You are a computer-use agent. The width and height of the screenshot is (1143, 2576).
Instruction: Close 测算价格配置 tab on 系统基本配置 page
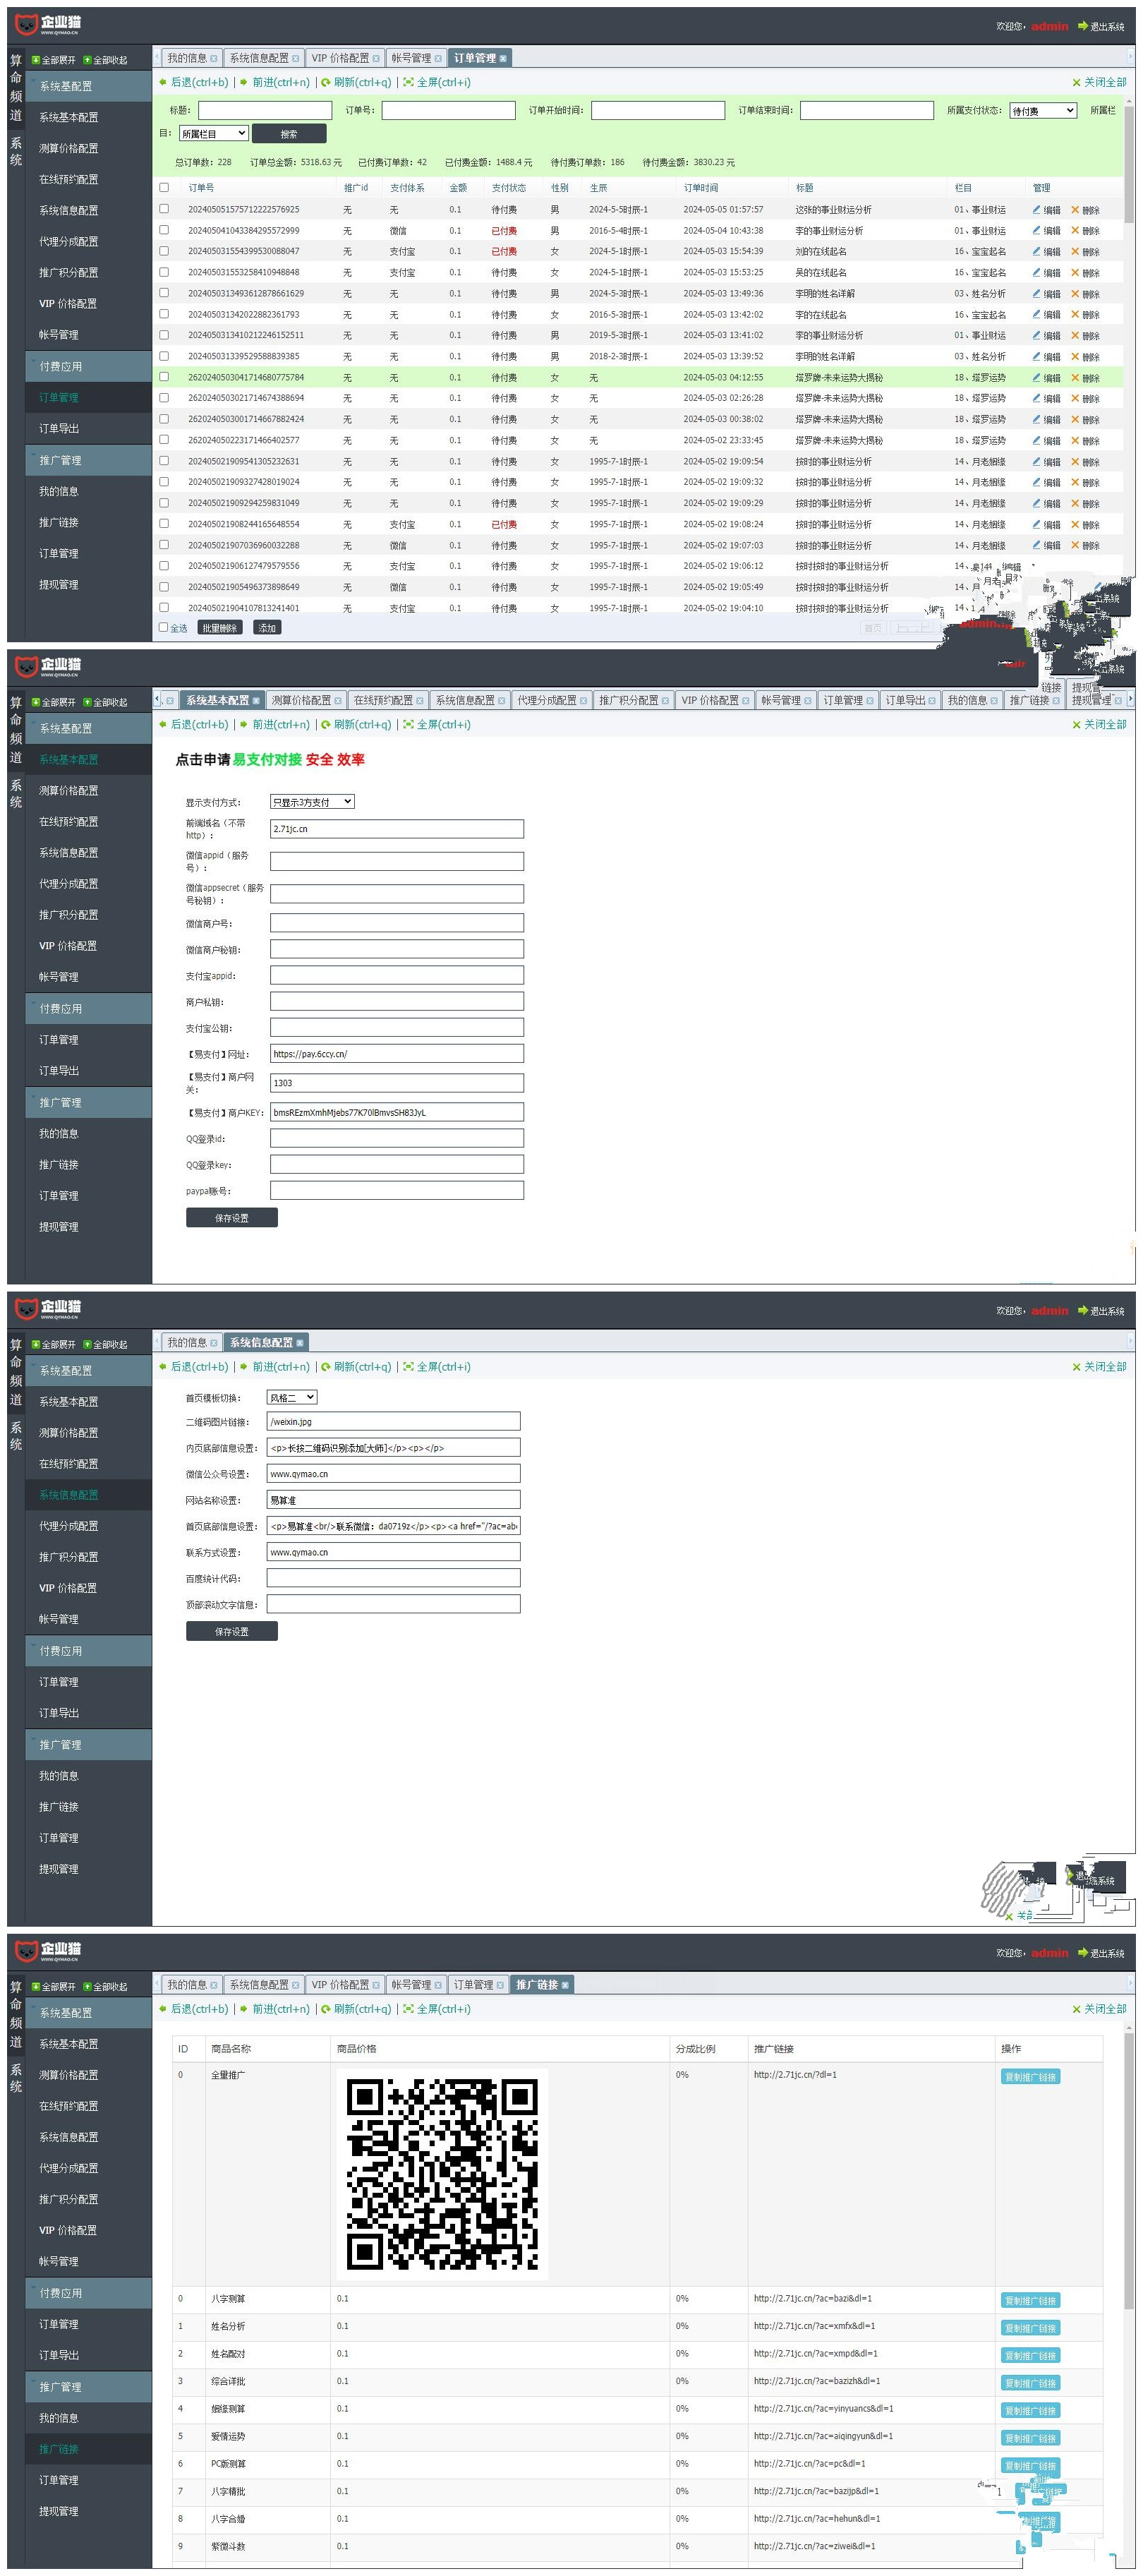pyautogui.click(x=337, y=701)
